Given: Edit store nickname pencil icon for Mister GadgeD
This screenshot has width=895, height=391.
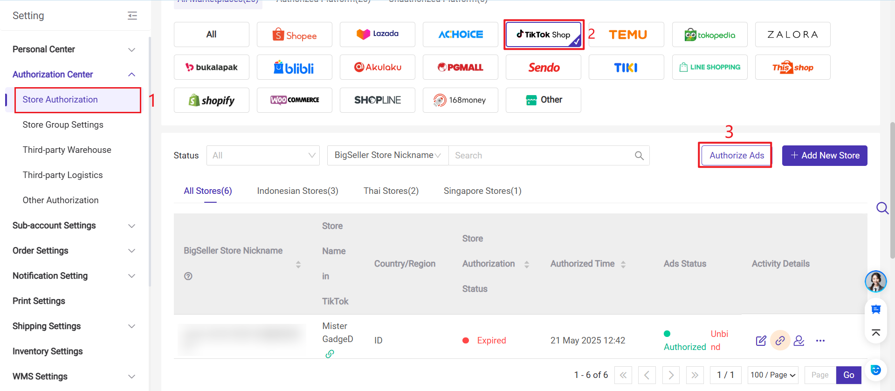Looking at the screenshot, I should pyautogui.click(x=761, y=341).
